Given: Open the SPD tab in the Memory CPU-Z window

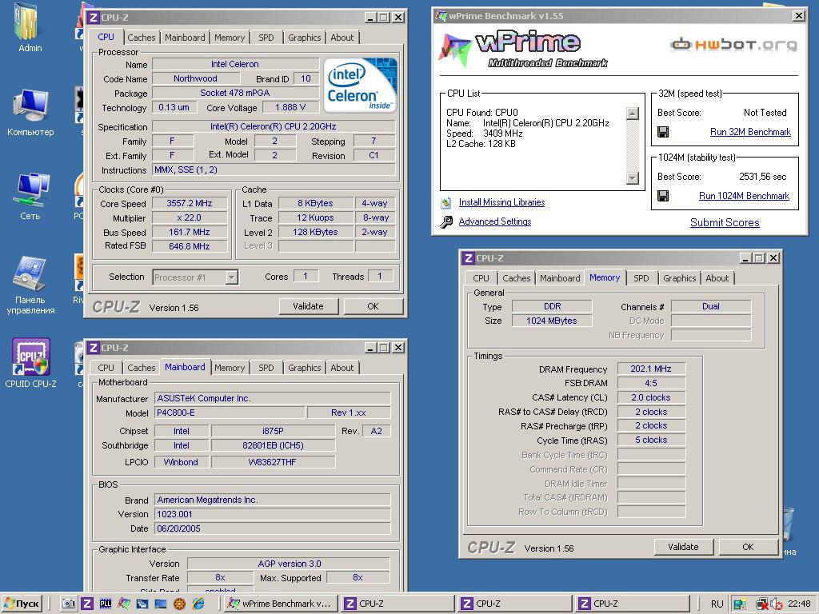Looking at the screenshot, I should [x=641, y=278].
